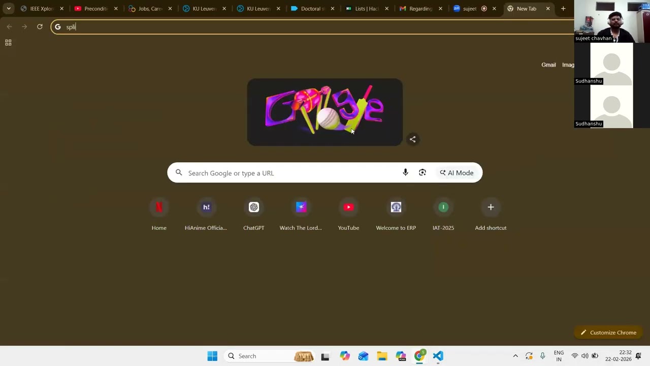This screenshot has height=366, width=650.
Task: Focus the address bar containing 'spli'
Action: (x=312, y=27)
